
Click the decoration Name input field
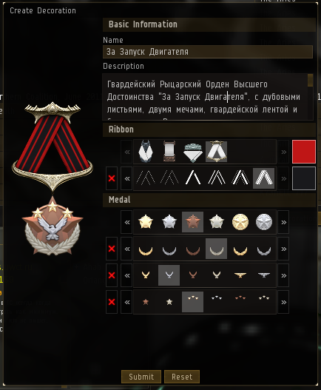click(208, 52)
